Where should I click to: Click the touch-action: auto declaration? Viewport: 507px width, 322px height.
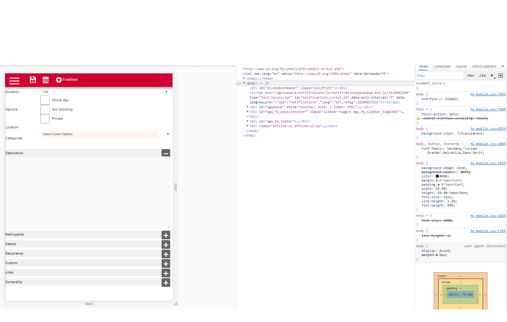click(440, 114)
